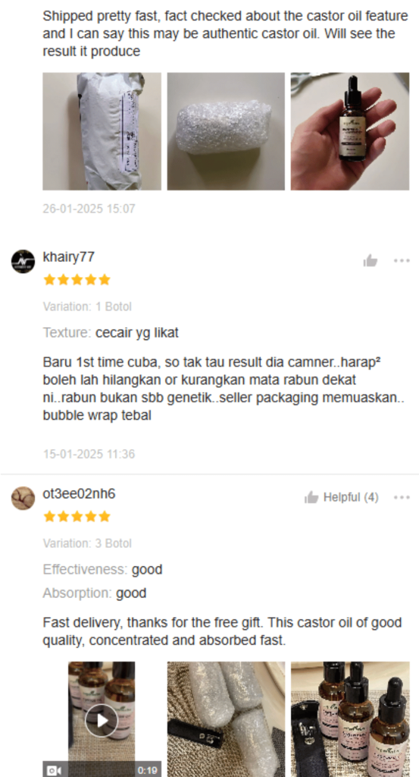Play the review video
The width and height of the screenshot is (419, 777).
click(102, 720)
